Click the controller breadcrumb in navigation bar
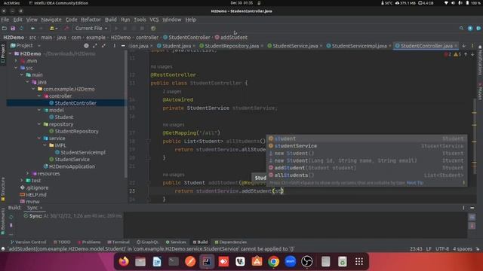 (147, 38)
